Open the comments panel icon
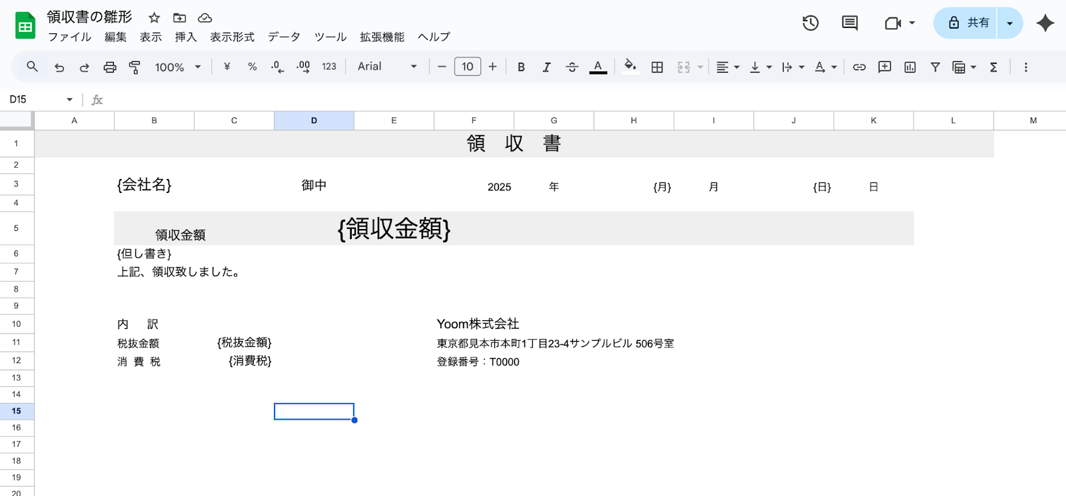 pos(849,23)
